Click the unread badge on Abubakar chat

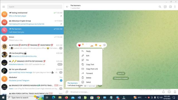[61, 81]
